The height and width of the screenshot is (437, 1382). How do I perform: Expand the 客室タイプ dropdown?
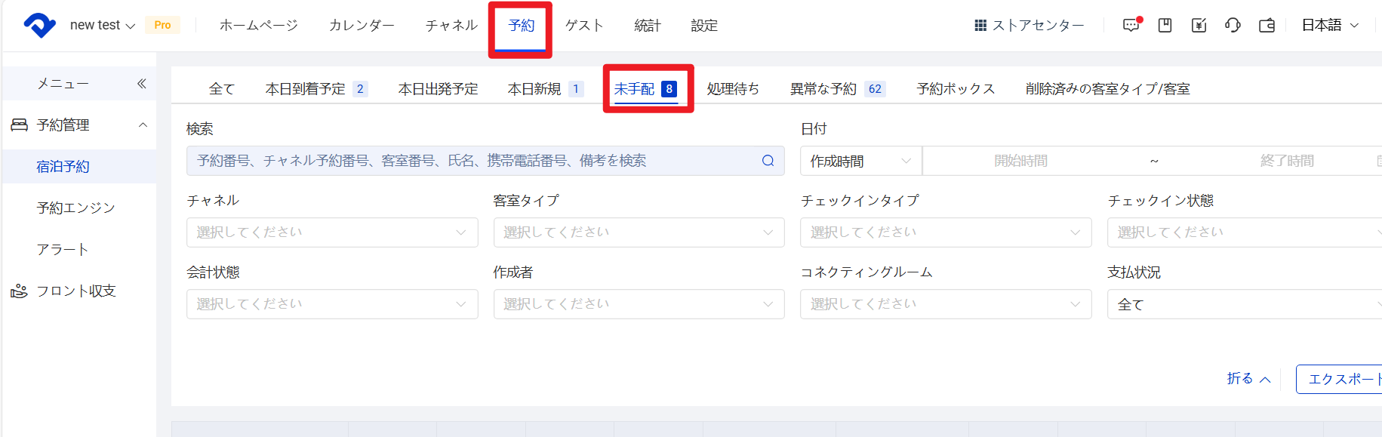(x=639, y=232)
